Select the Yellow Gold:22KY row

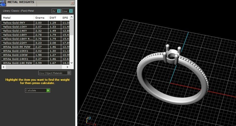(x=36, y=43)
